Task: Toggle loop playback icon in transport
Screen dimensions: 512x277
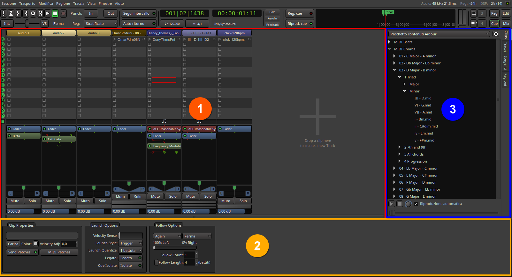Action: (33, 13)
